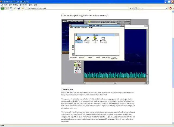Select the pointing finger tool in SimTower palette
The height and width of the screenshot is (127, 174).
(x=78, y=62)
